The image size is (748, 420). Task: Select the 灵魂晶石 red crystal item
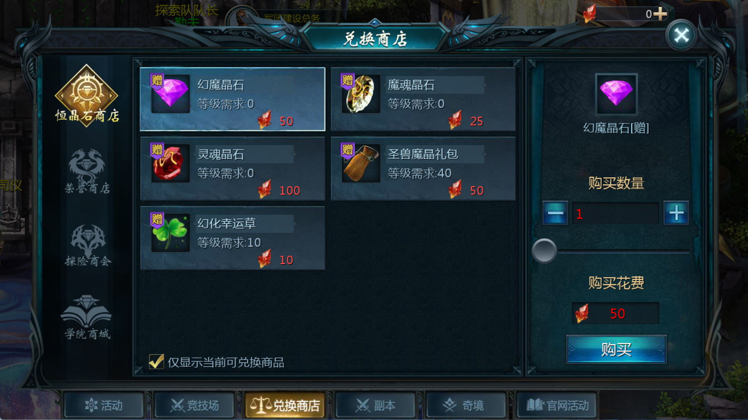tap(232, 168)
